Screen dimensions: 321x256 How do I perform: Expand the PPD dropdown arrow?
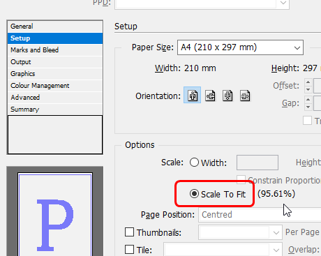[x=283, y=3]
